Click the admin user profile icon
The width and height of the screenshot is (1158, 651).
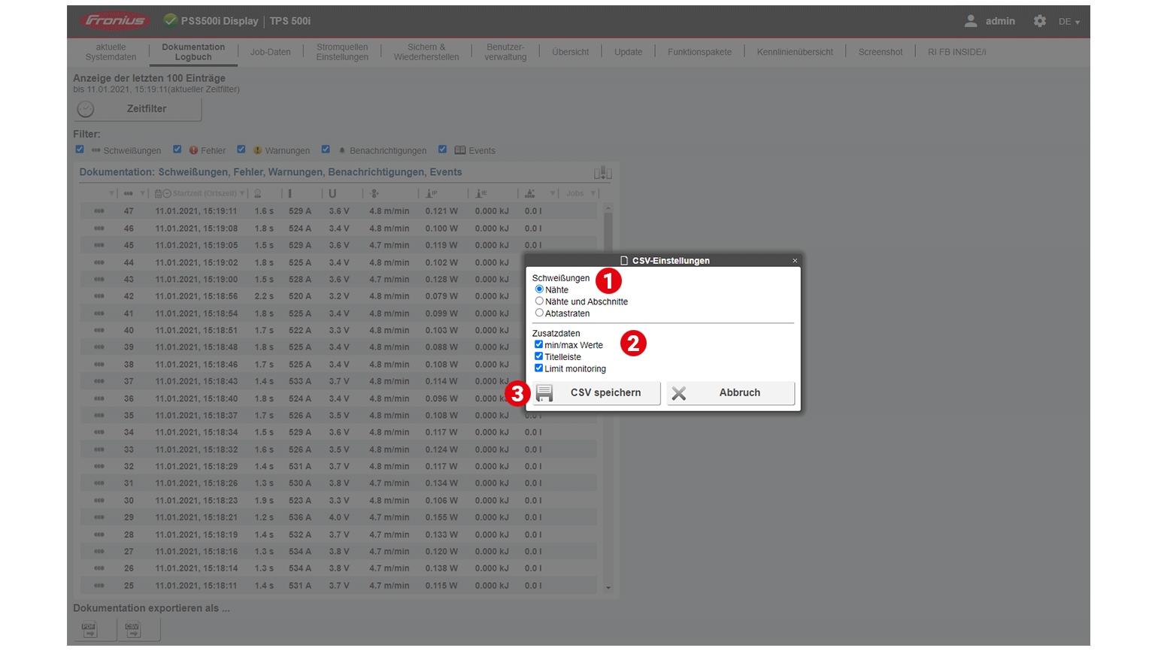[x=971, y=21]
